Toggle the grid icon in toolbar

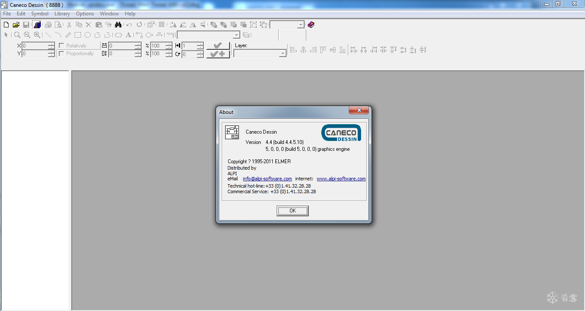click(162, 24)
